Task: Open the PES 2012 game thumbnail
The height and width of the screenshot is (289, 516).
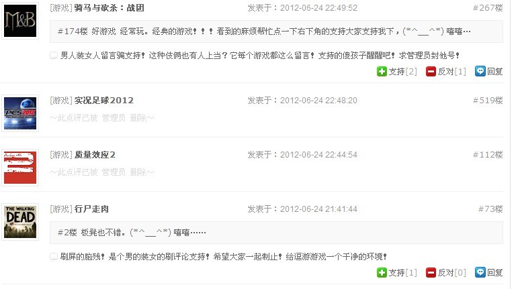Action: [x=20, y=113]
